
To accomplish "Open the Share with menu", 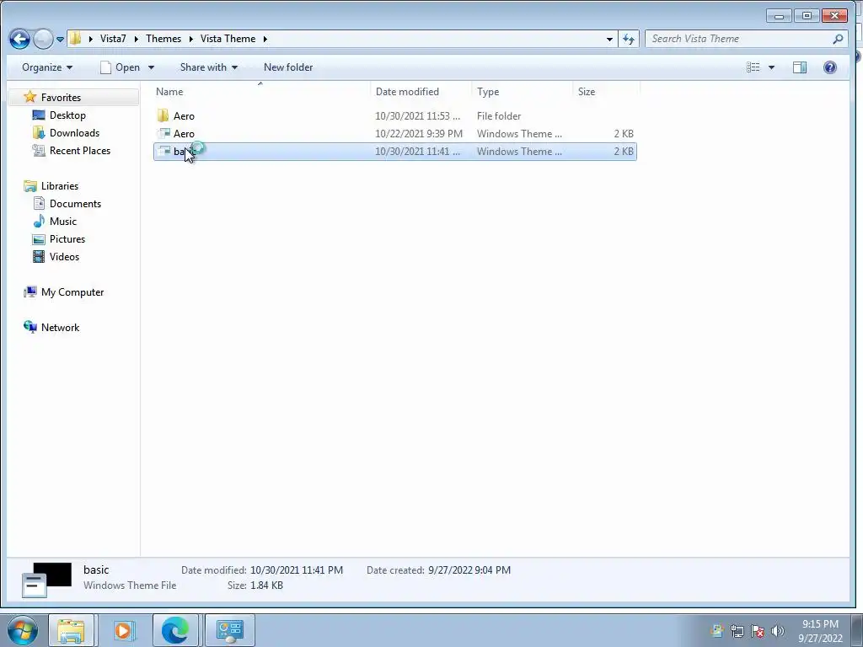I will point(209,67).
